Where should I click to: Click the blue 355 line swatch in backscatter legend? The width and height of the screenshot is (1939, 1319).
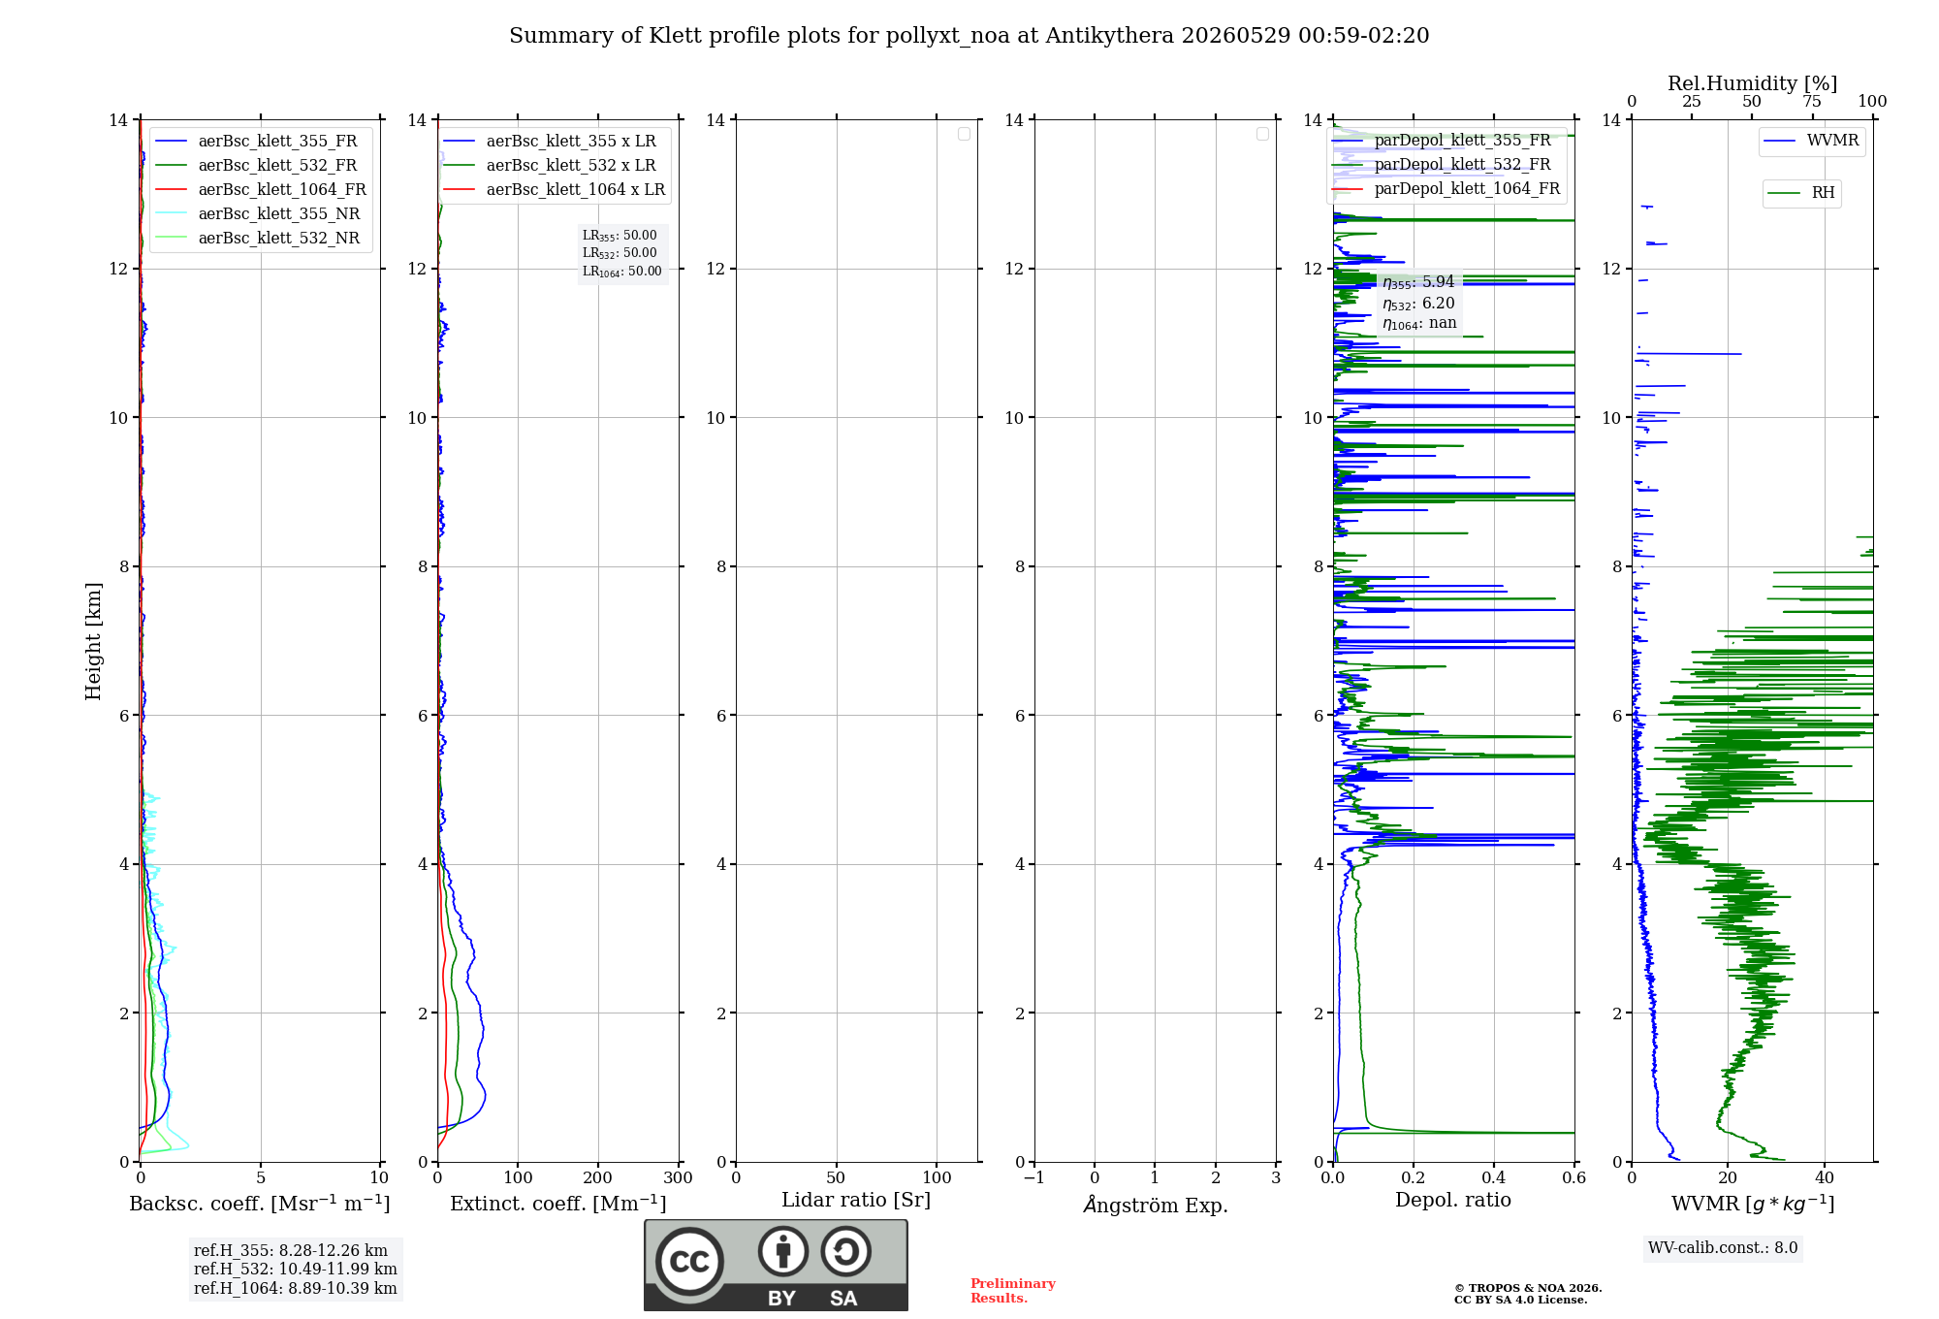point(172,142)
